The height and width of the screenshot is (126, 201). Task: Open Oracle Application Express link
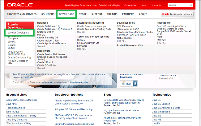coord(52,43)
